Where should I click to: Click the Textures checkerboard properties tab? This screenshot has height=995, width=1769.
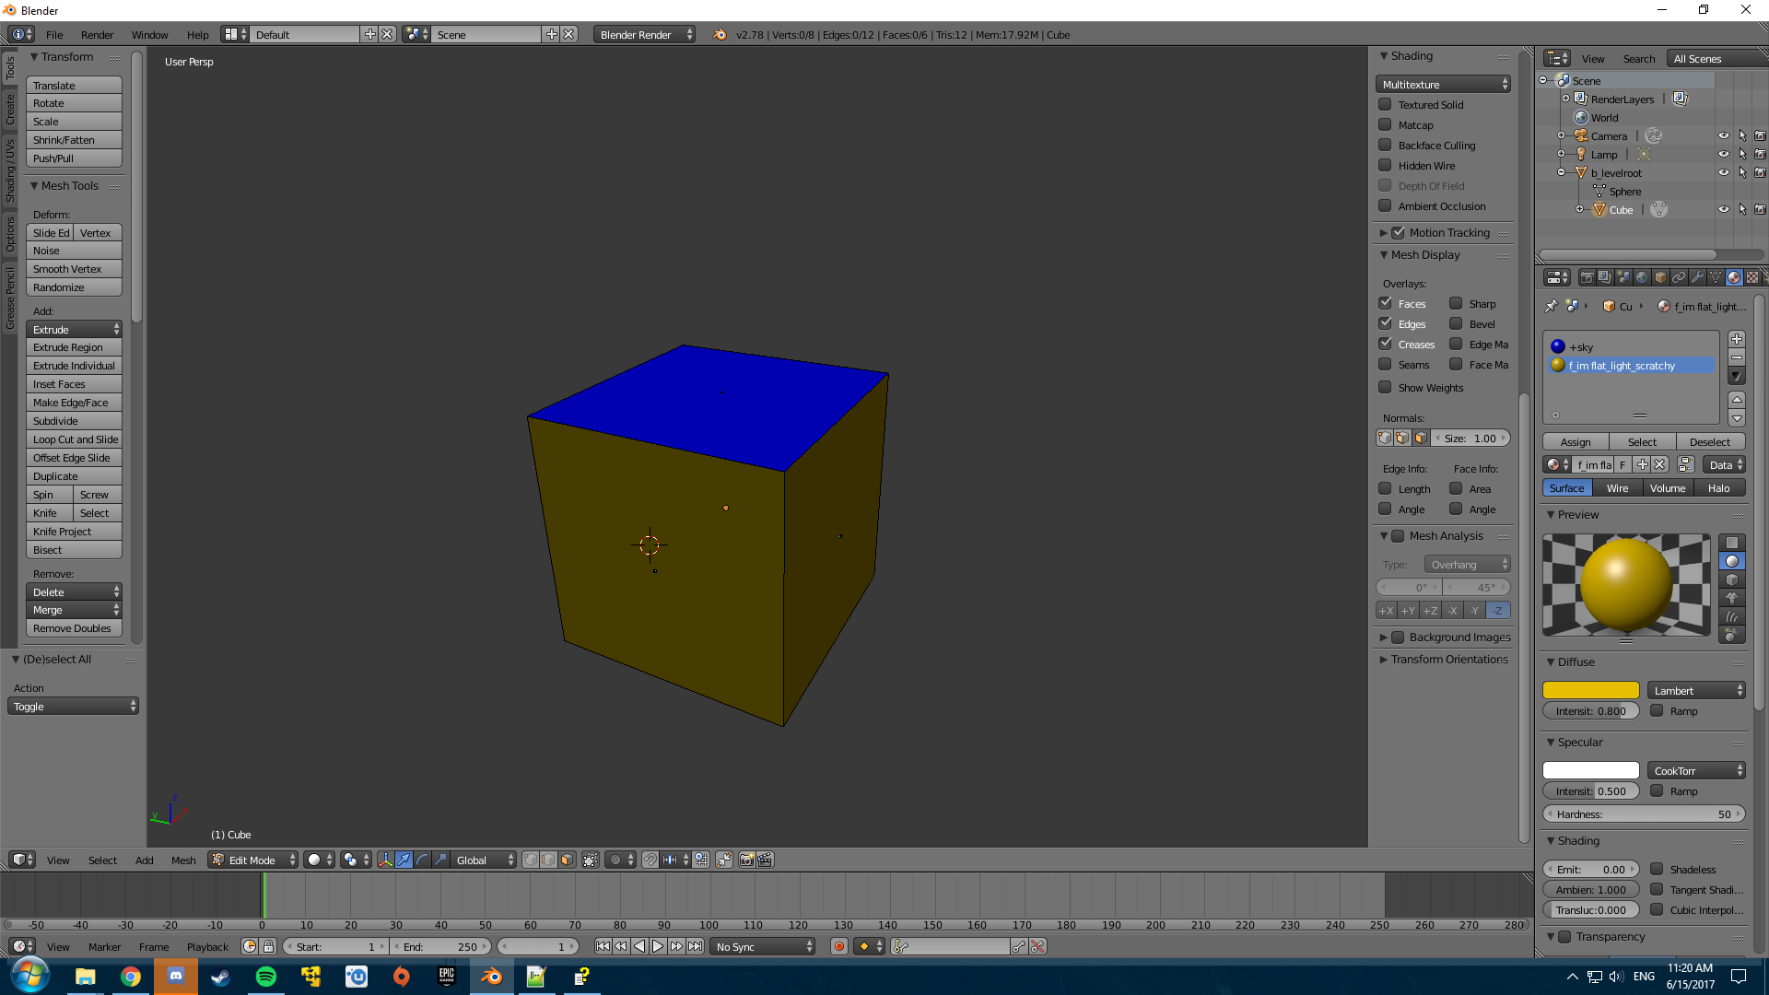1752,277
